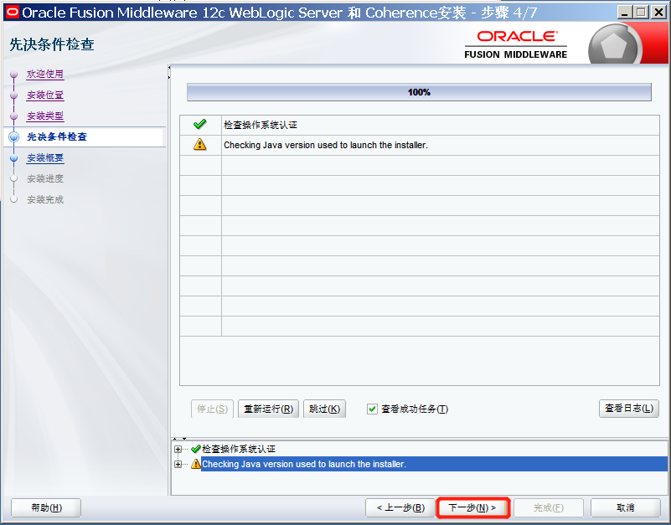The image size is (671, 525).
Task: Expand the 检查操作系统认证 tree node
Action: pyautogui.click(x=178, y=450)
